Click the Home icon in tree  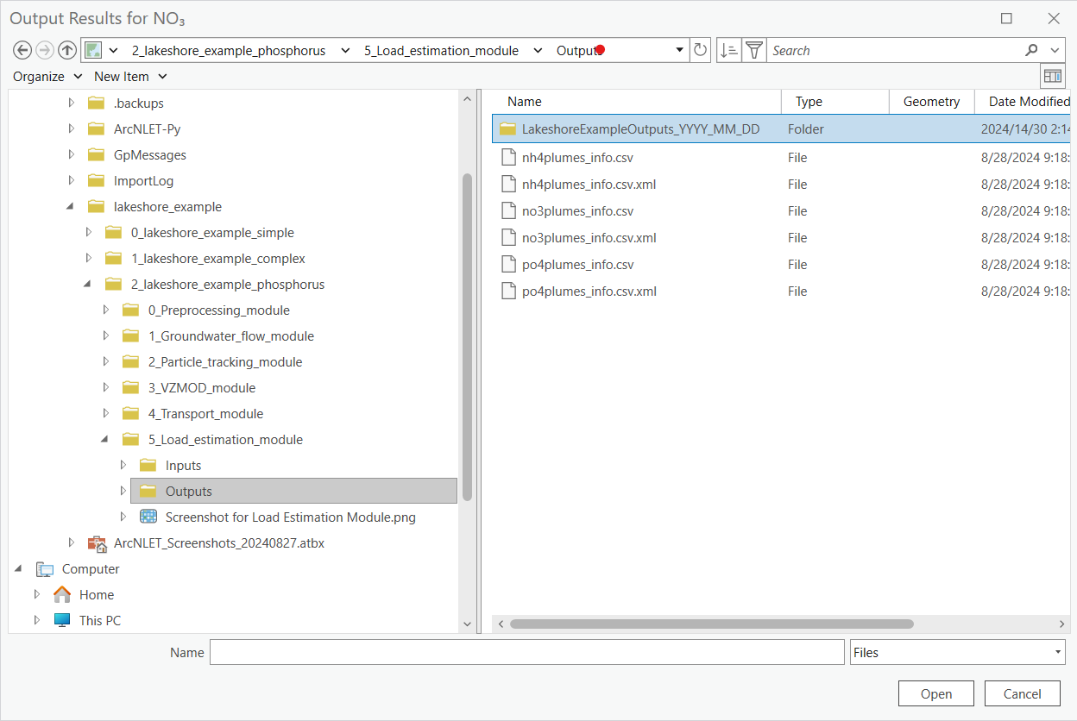pos(62,594)
